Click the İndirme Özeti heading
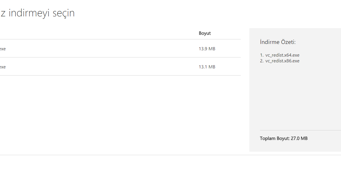This screenshot has width=341, height=179. pos(278,42)
